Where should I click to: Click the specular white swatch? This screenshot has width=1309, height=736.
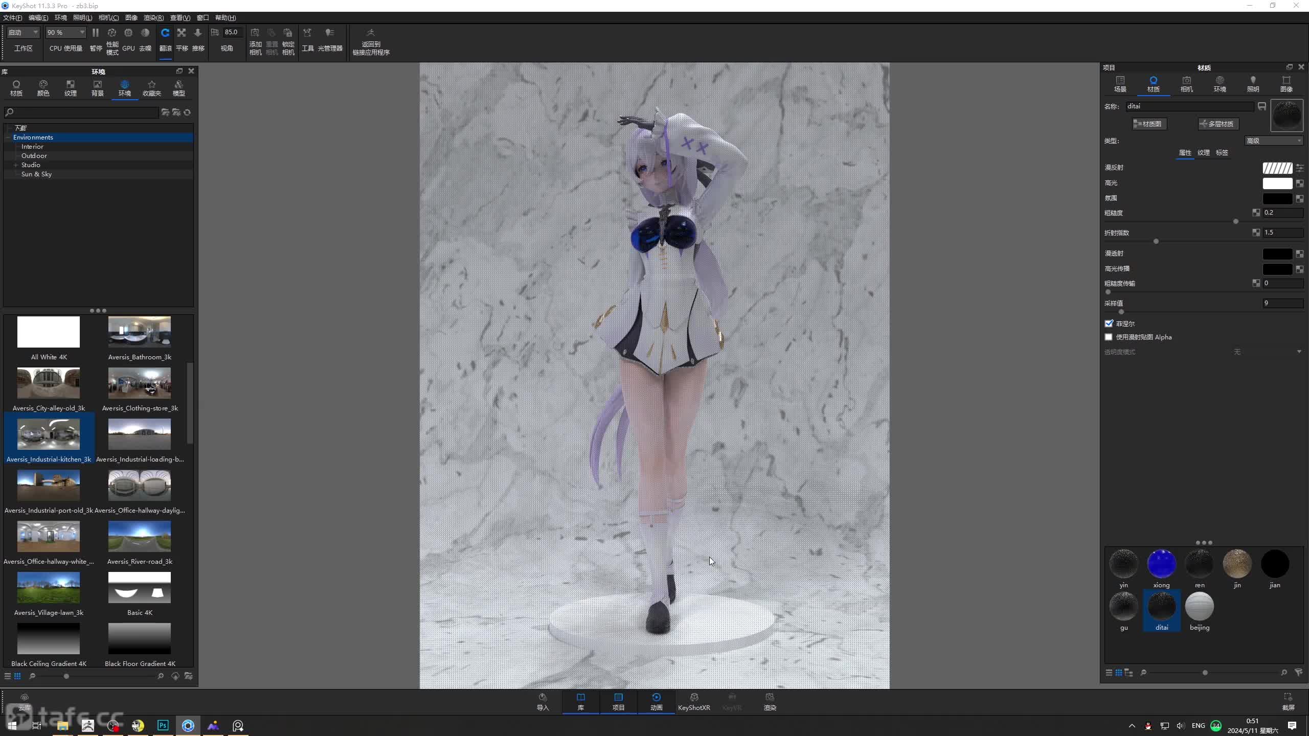1277,183
